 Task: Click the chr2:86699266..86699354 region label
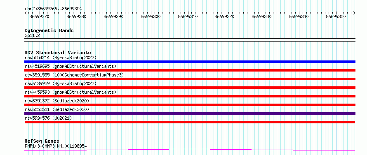(53, 9)
